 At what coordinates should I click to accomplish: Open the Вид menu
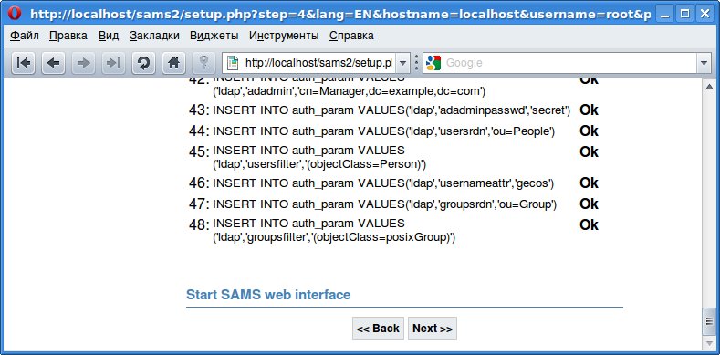tap(109, 36)
